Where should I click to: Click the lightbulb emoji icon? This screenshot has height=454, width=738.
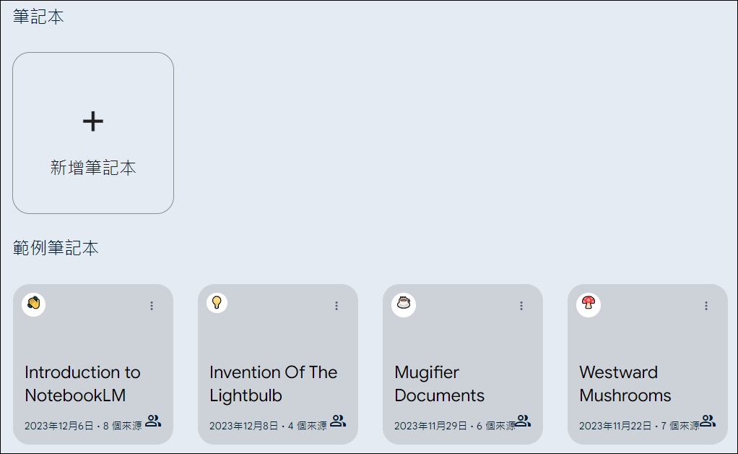217,303
